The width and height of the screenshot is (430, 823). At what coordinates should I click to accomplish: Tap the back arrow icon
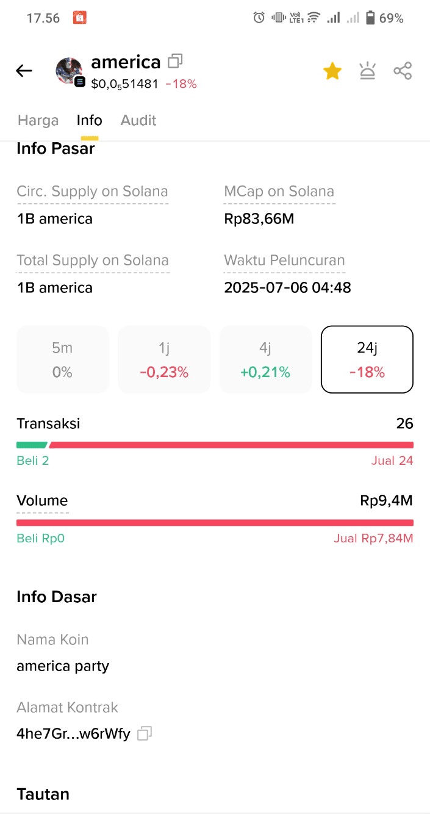coord(24,71)
